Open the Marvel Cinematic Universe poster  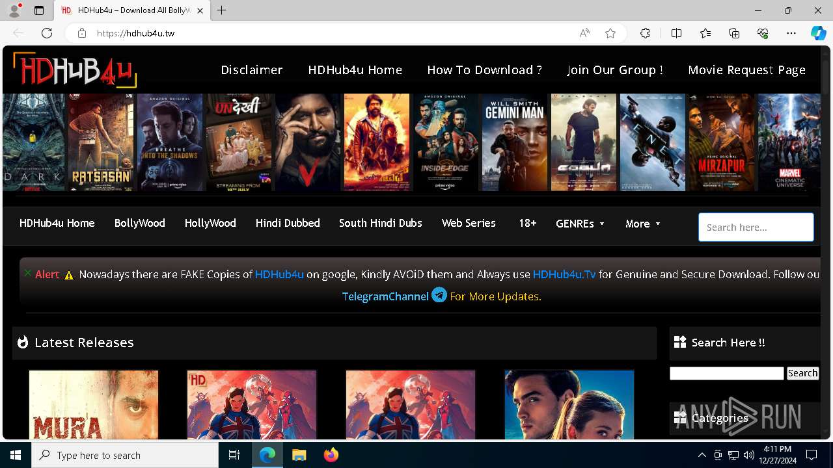tap(789, 142)
